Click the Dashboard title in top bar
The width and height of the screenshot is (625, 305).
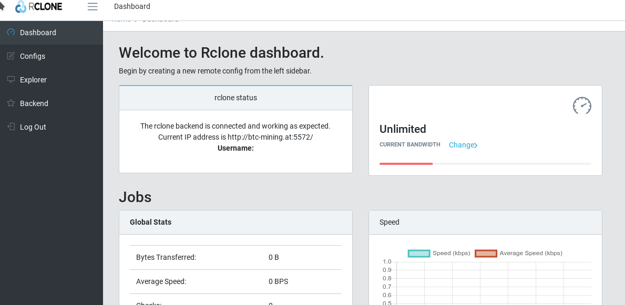pos(132,6)
